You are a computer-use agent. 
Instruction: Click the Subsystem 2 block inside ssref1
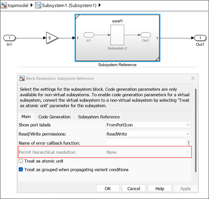tap(117, 35)
